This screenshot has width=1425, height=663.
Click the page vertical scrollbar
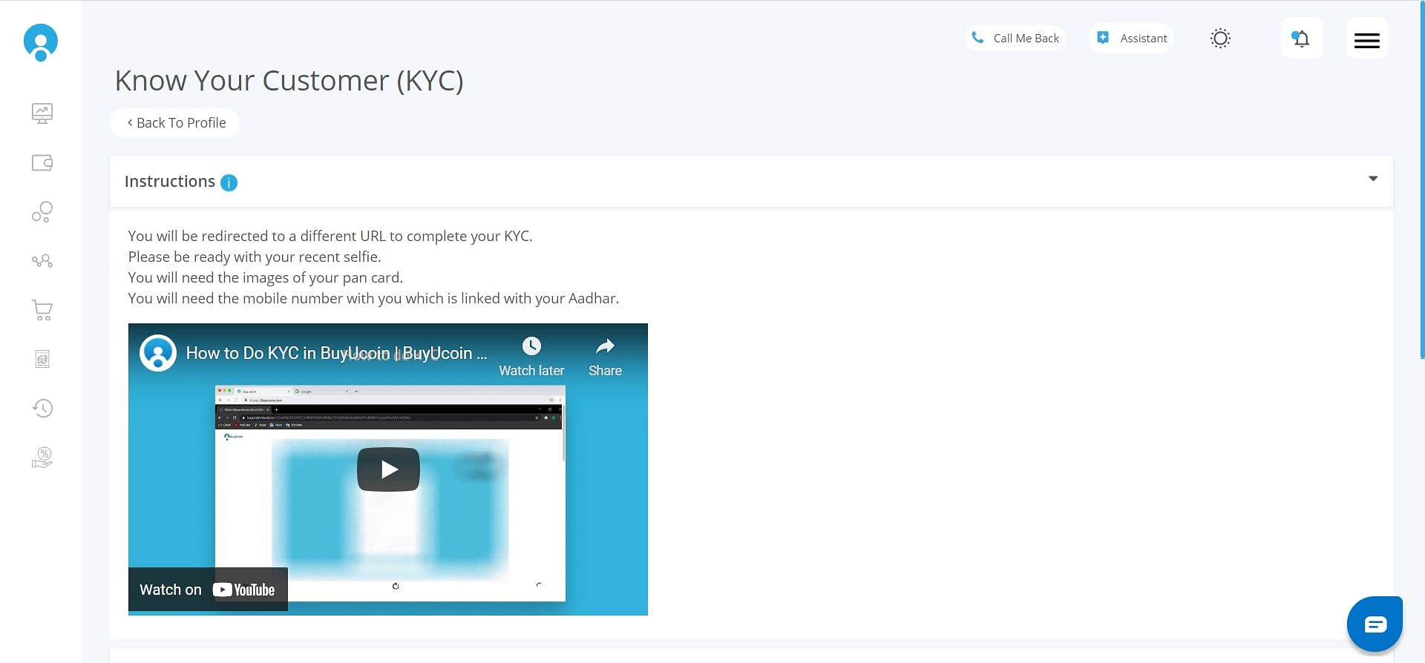(x=1421, y=180)
